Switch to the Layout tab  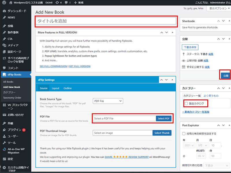(x=55, y=88)
